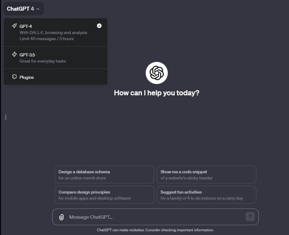Image resolution: width=289 pixels, height=235 pixels.
Task: Click the Plugins puzzle piece icon
Action: click(x=14, y=77)
